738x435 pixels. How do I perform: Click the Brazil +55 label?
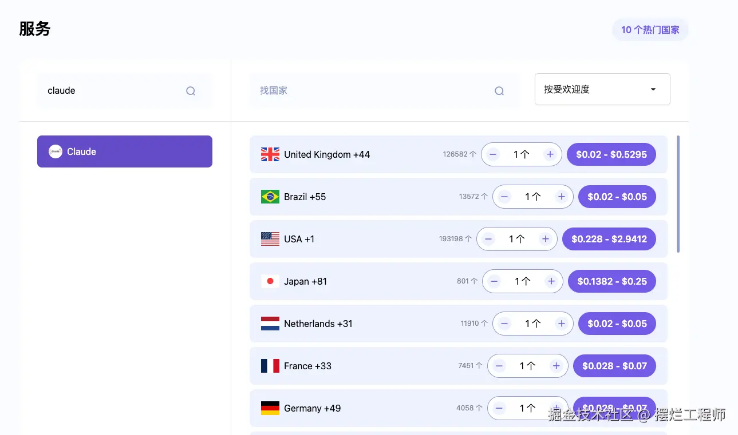(x=305, y=197)
